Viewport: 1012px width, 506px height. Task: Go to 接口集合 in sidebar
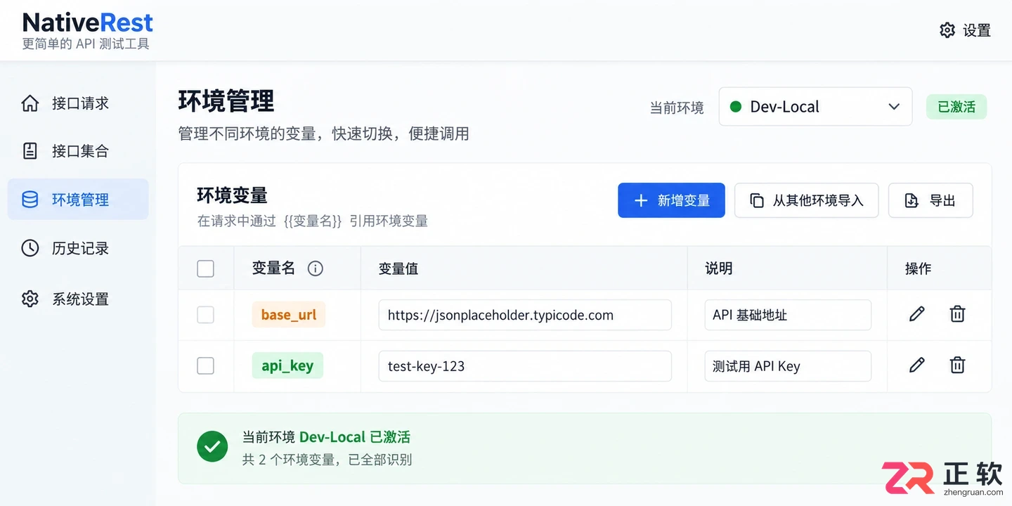click(78, 151)
